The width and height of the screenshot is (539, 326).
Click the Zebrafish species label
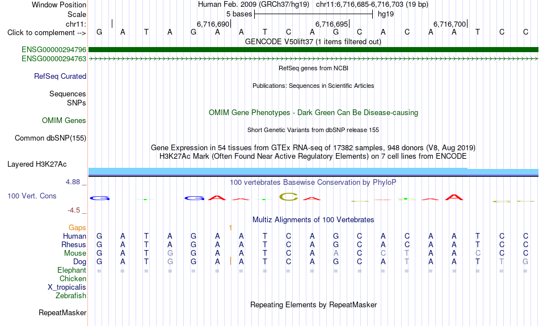point(71,296)
